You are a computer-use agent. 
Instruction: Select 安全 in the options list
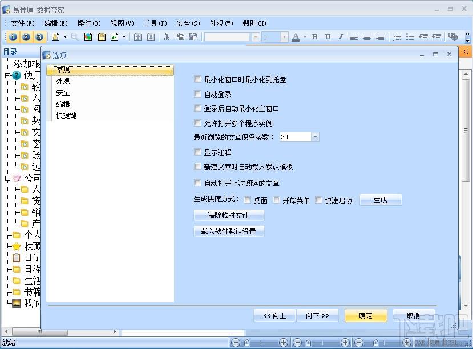tap(63, 93)
